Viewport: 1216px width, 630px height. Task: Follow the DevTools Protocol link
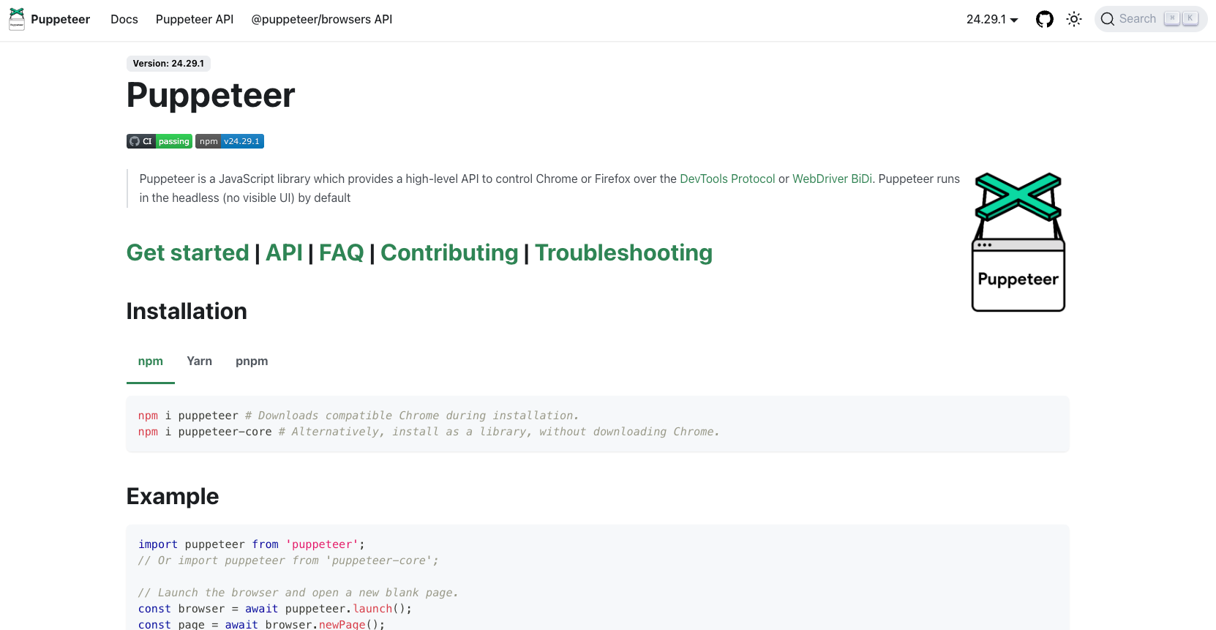(727, 179)
